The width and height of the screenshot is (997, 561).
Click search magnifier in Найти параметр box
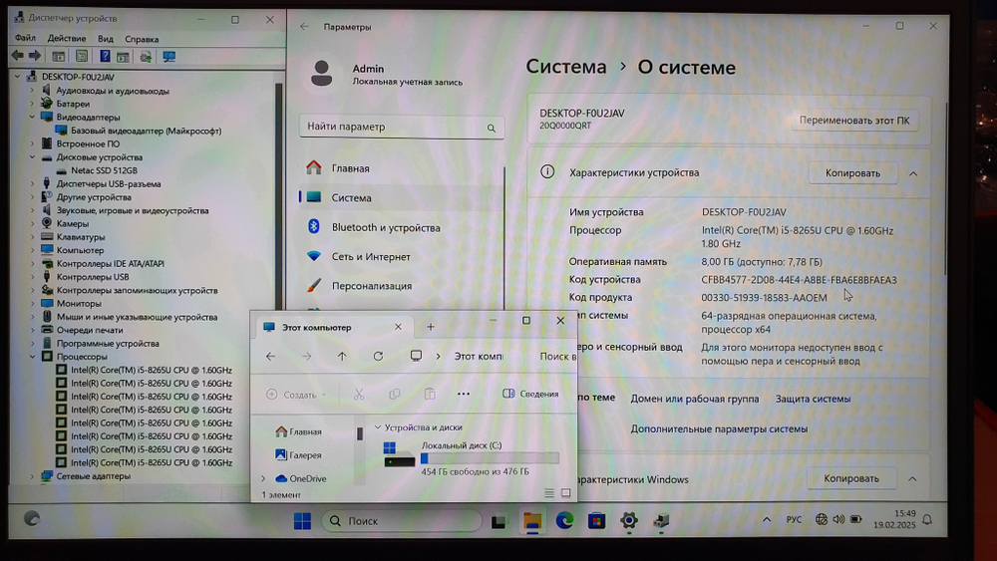pos(491,128)
